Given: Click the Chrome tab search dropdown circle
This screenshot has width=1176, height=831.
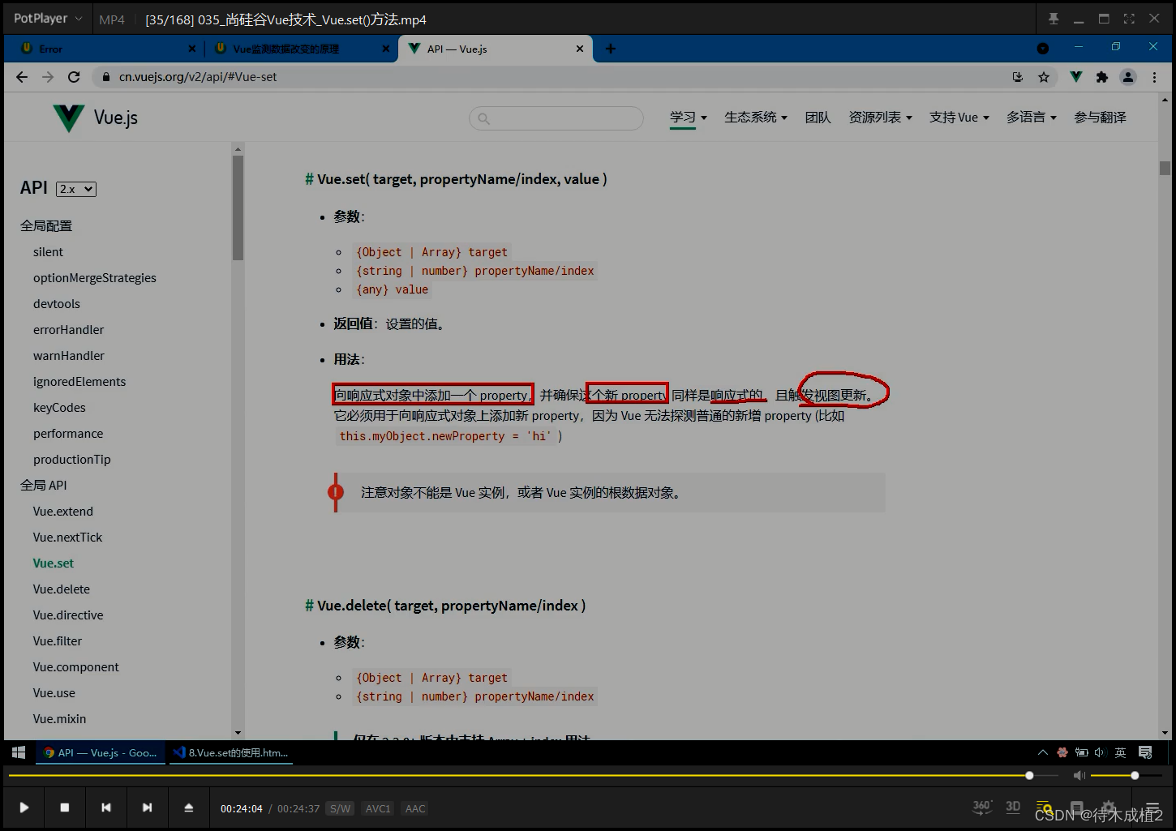Looking at the screenshot, I should [1043, 49].
